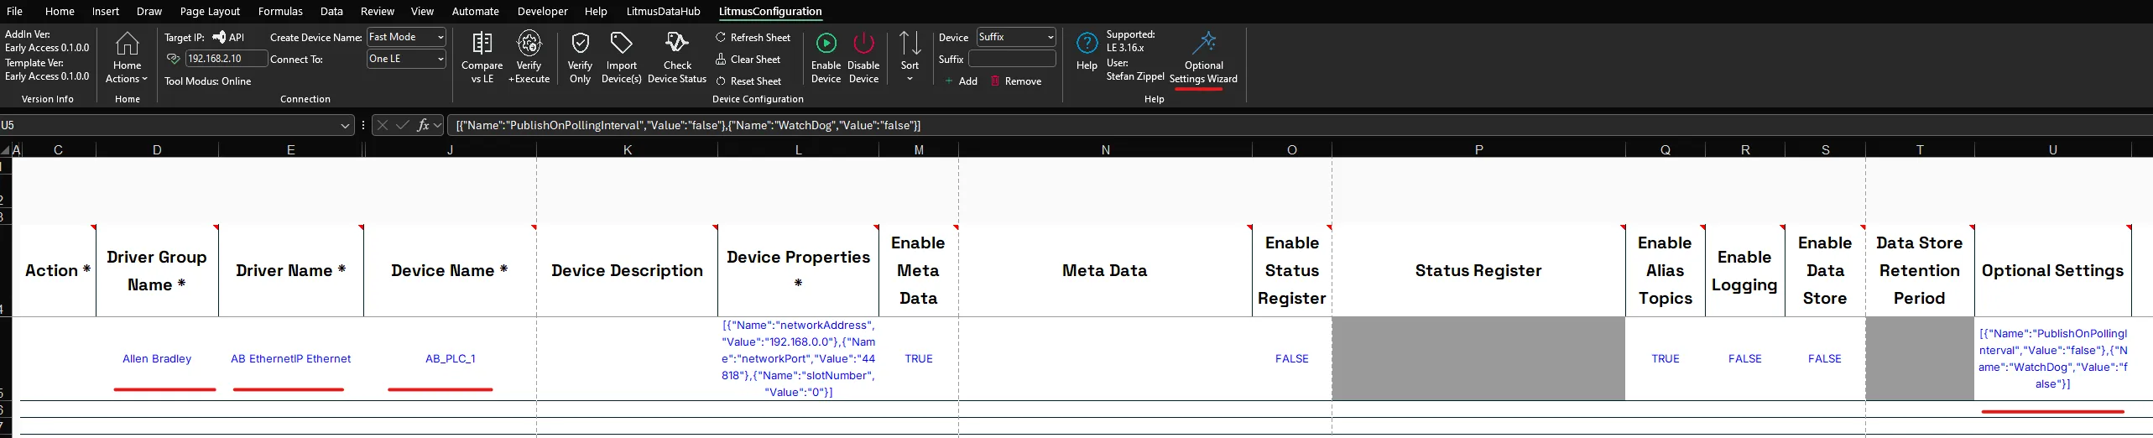The image size is (2153, 438).
Task: Click select-all corner triangle
Action: [6, 150]
